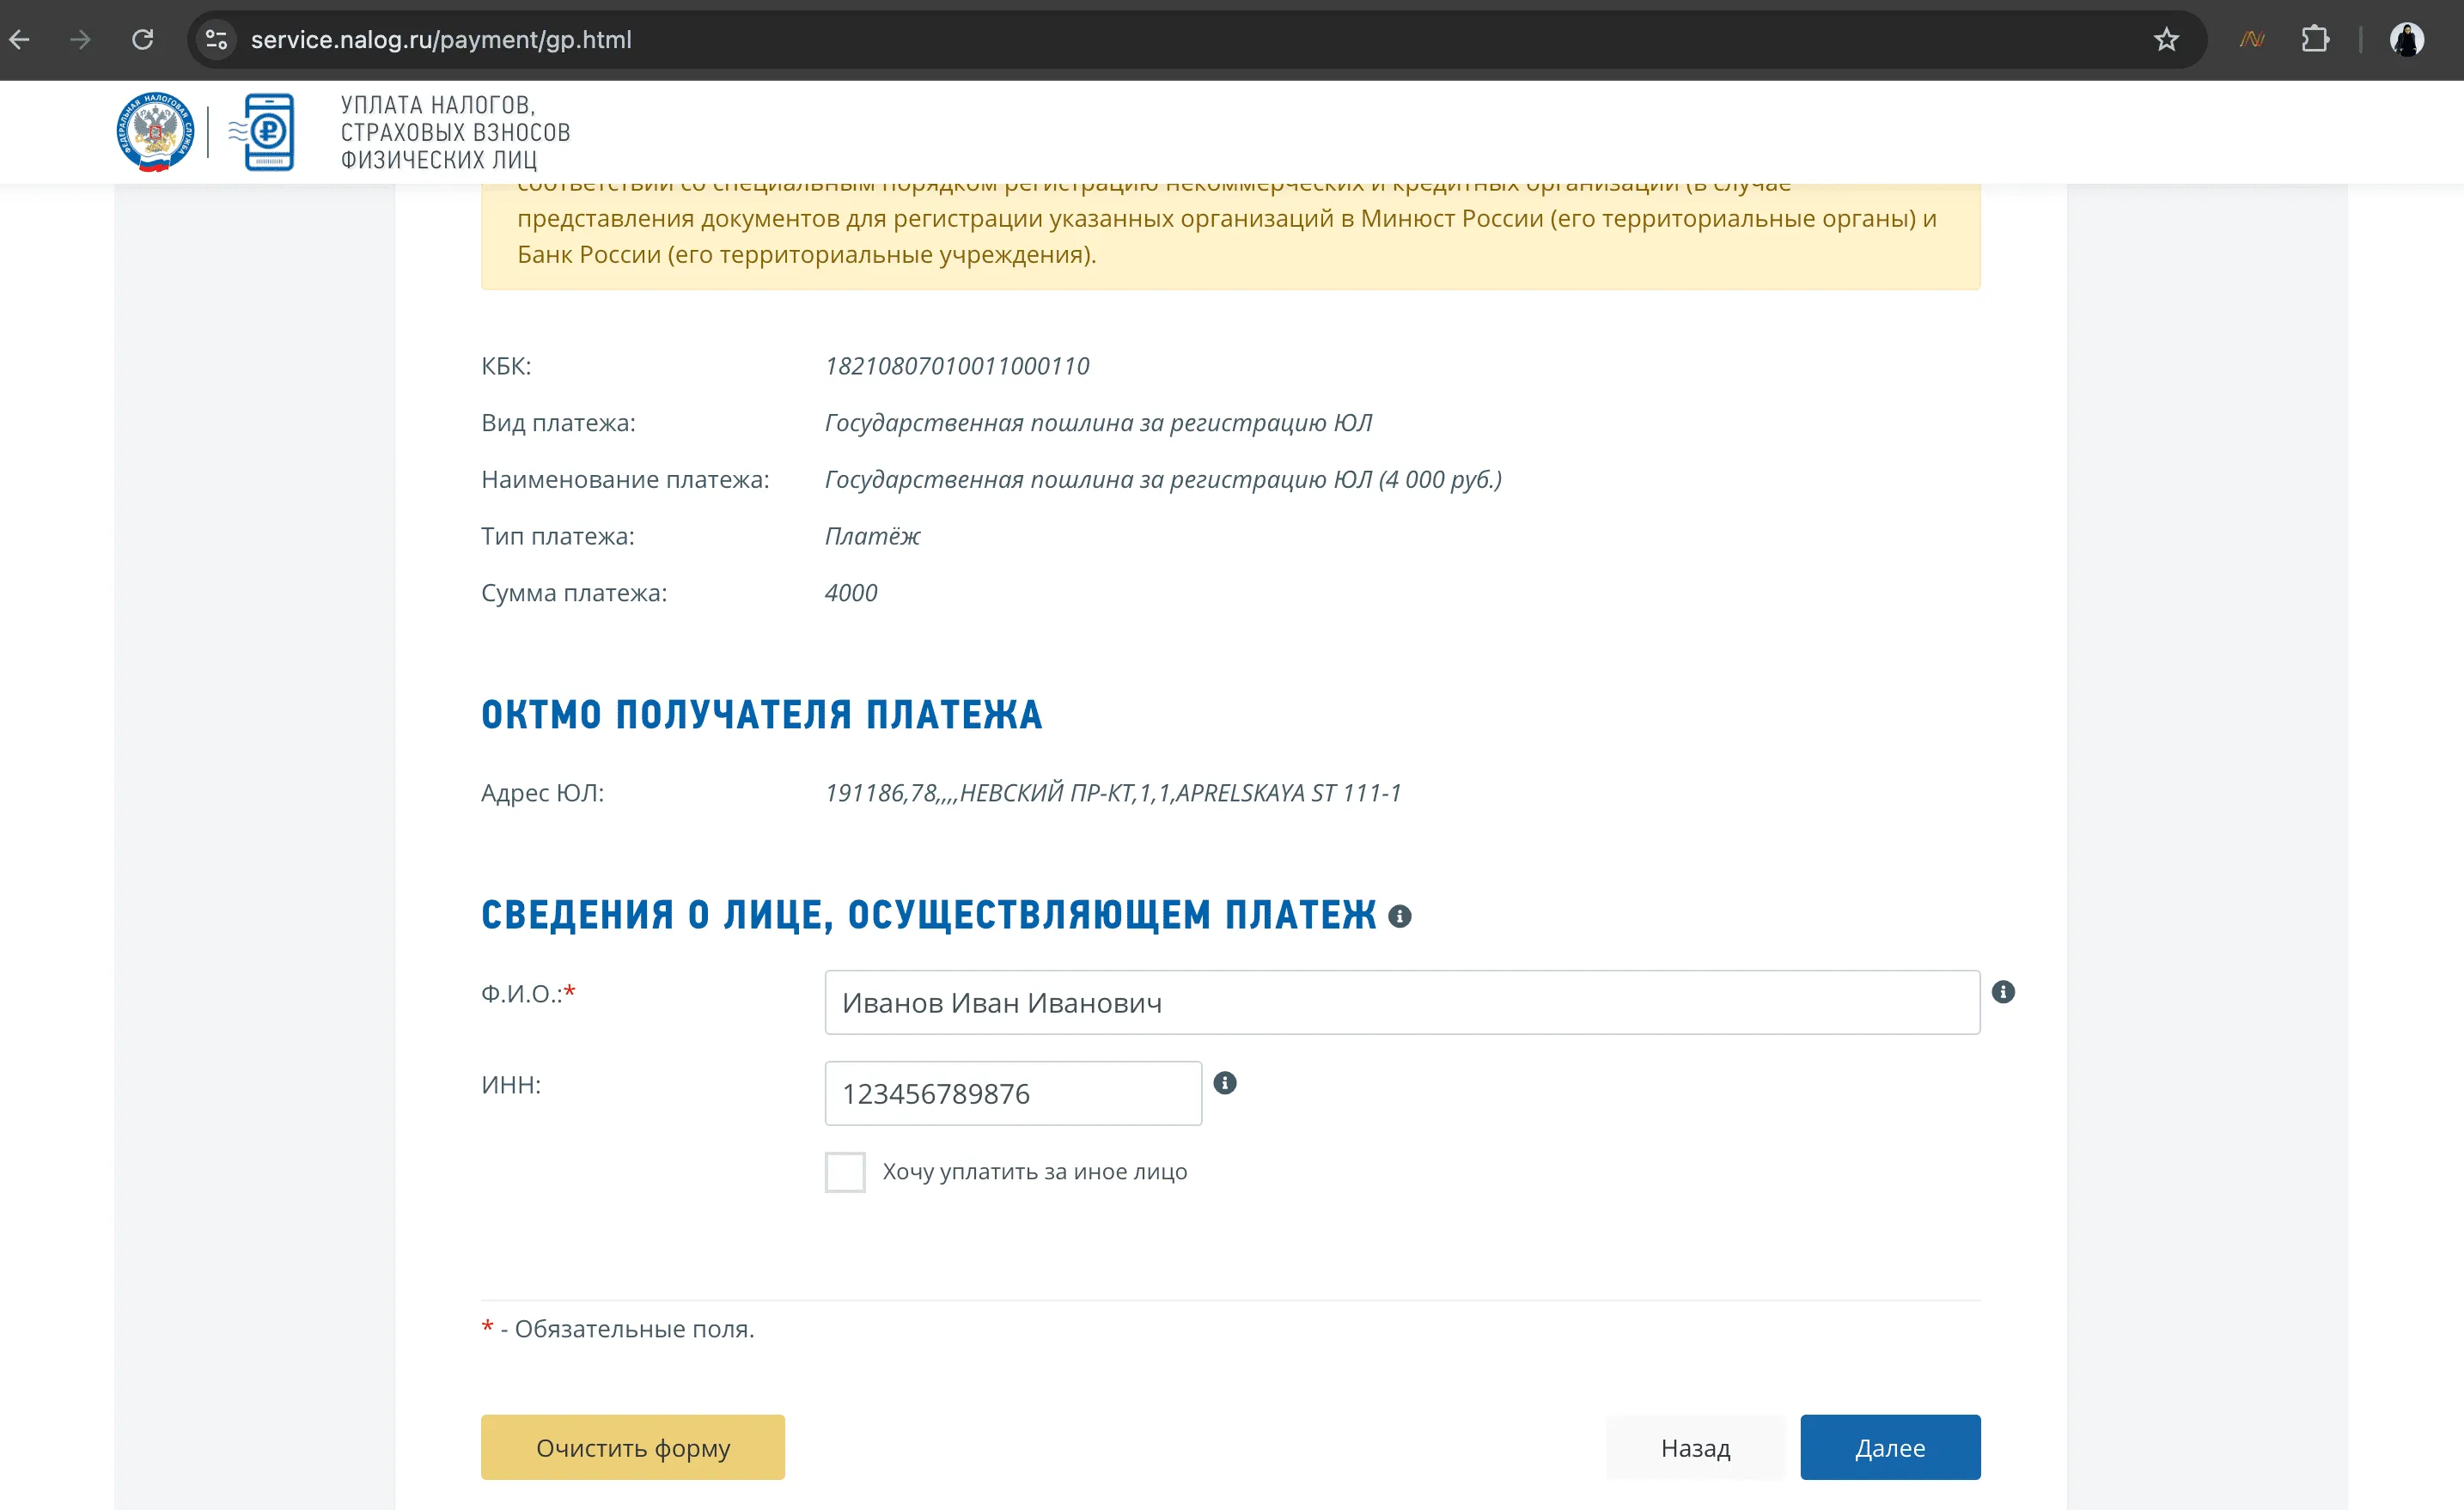Click the "Далее" button
2464x1510 pixels.
pos(1890,1447)
